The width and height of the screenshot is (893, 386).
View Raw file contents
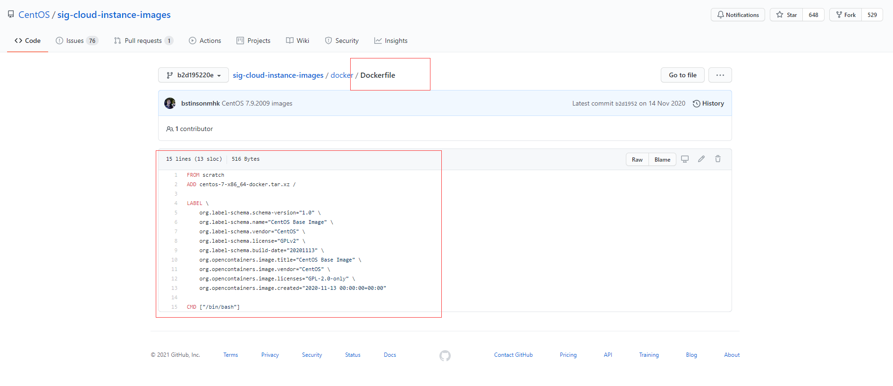637,159
